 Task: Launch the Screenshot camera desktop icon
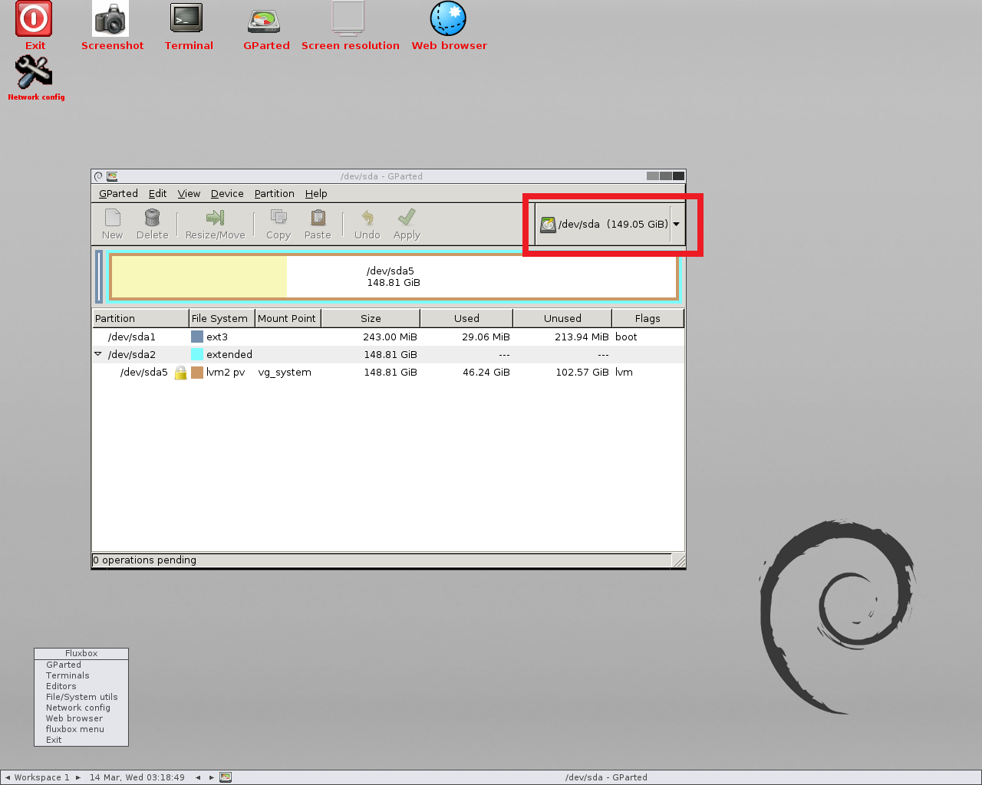pyautogui.click(x=111, y=19)
